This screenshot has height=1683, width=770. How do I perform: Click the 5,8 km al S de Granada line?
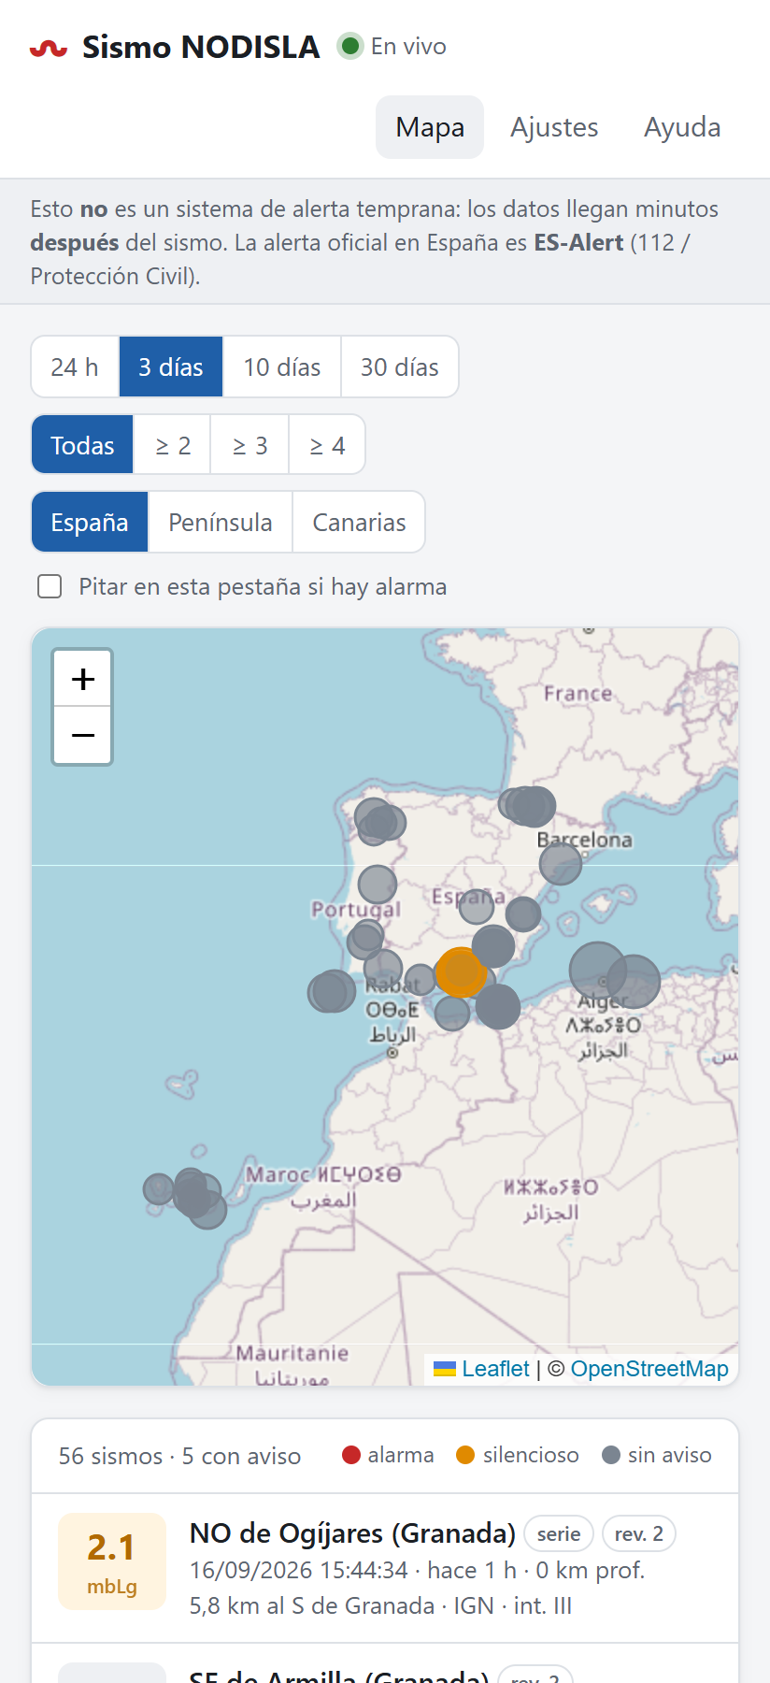(380, 1605)
